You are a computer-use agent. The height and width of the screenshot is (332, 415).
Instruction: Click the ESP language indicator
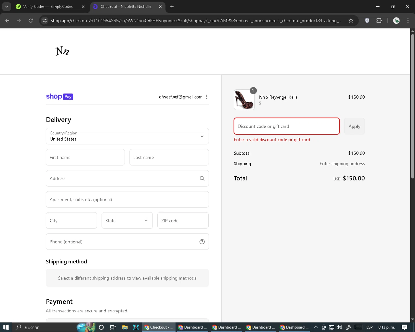coord(369,327)
